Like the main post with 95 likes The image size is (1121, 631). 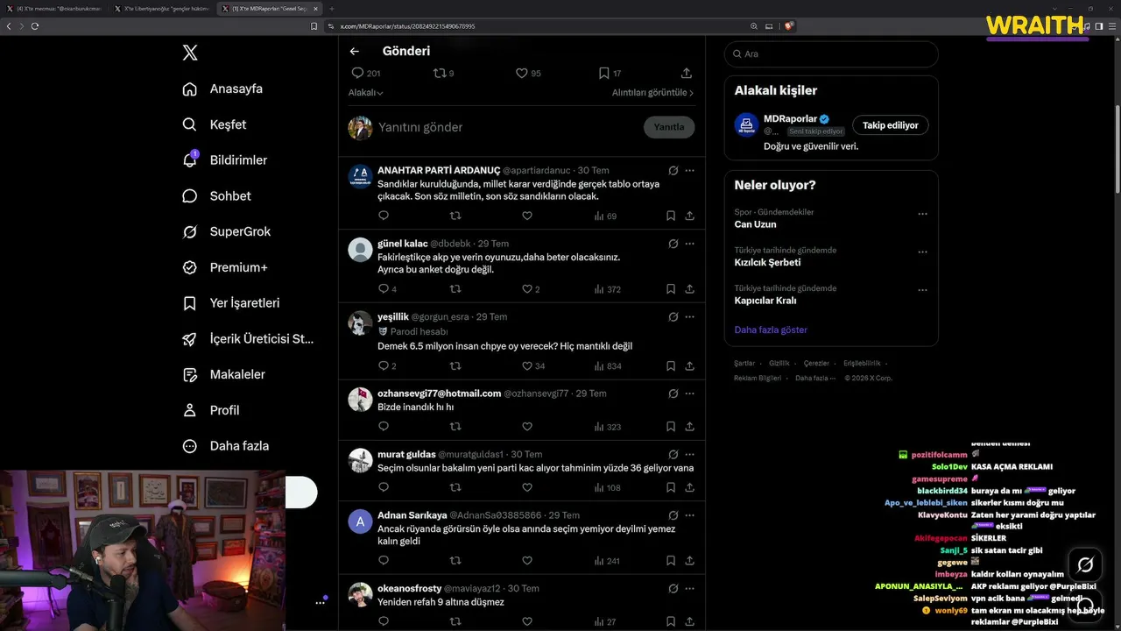528,74
